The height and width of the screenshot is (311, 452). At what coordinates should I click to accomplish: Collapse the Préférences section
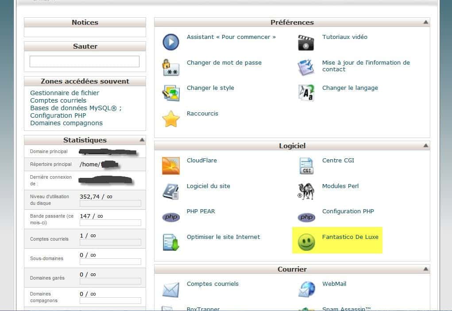click(425, 22)
